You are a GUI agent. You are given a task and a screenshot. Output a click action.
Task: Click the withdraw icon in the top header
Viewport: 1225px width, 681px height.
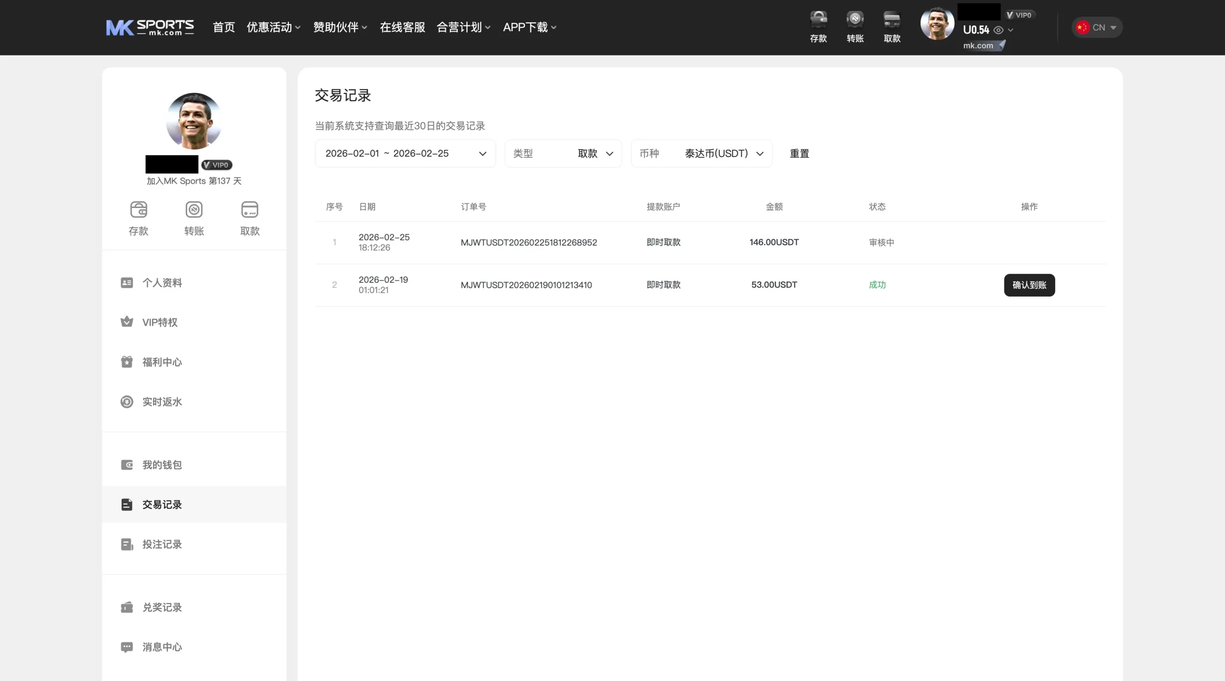892,20
